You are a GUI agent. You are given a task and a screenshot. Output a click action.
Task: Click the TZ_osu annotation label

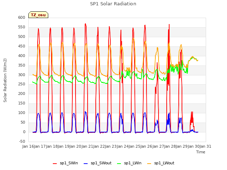click(38, 15)
